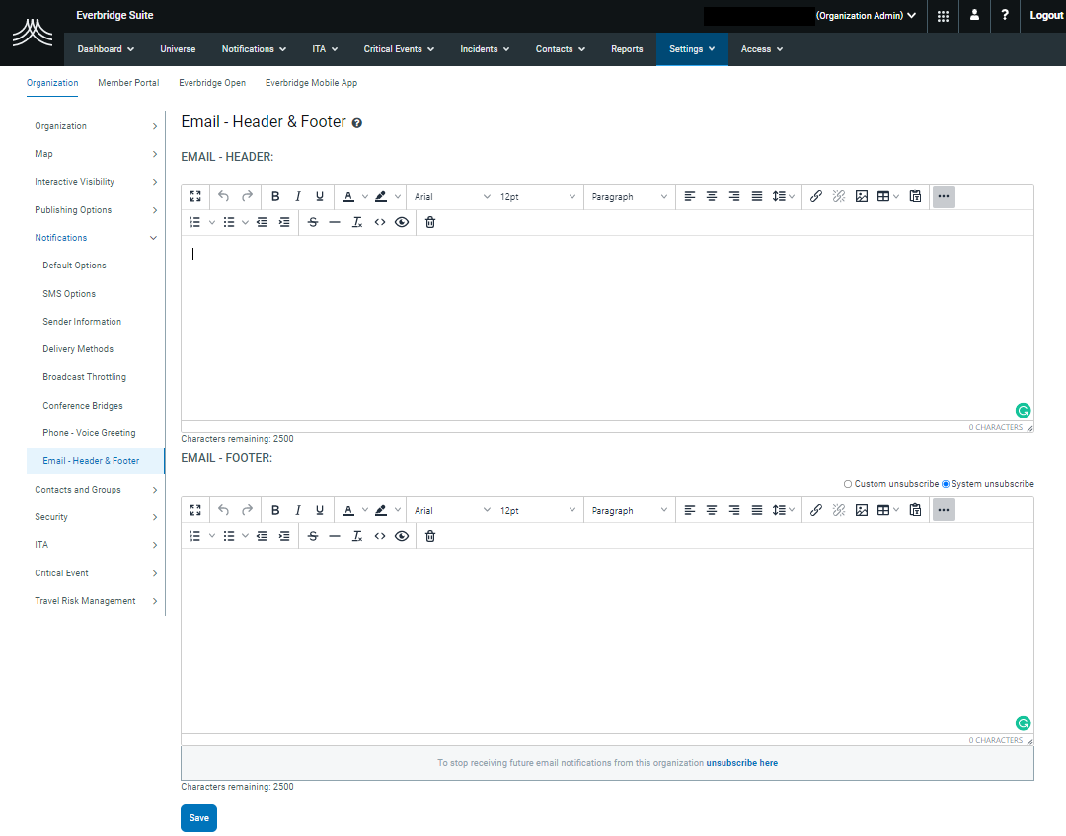The width and height of the screenshot is (1066, 836).
Task: Switch to the Member Portal tab
Action: 128,83
